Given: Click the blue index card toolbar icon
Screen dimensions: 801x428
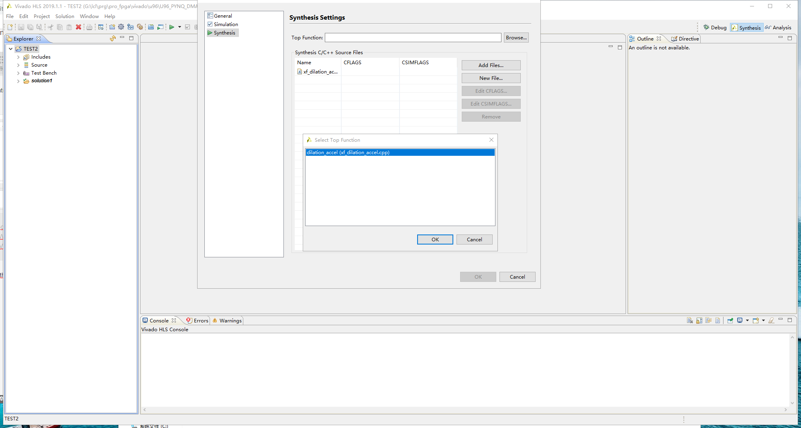Looking at the screenshot, I should [151, 27].
